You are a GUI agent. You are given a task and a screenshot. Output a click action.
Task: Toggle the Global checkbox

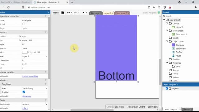(24, 24)
